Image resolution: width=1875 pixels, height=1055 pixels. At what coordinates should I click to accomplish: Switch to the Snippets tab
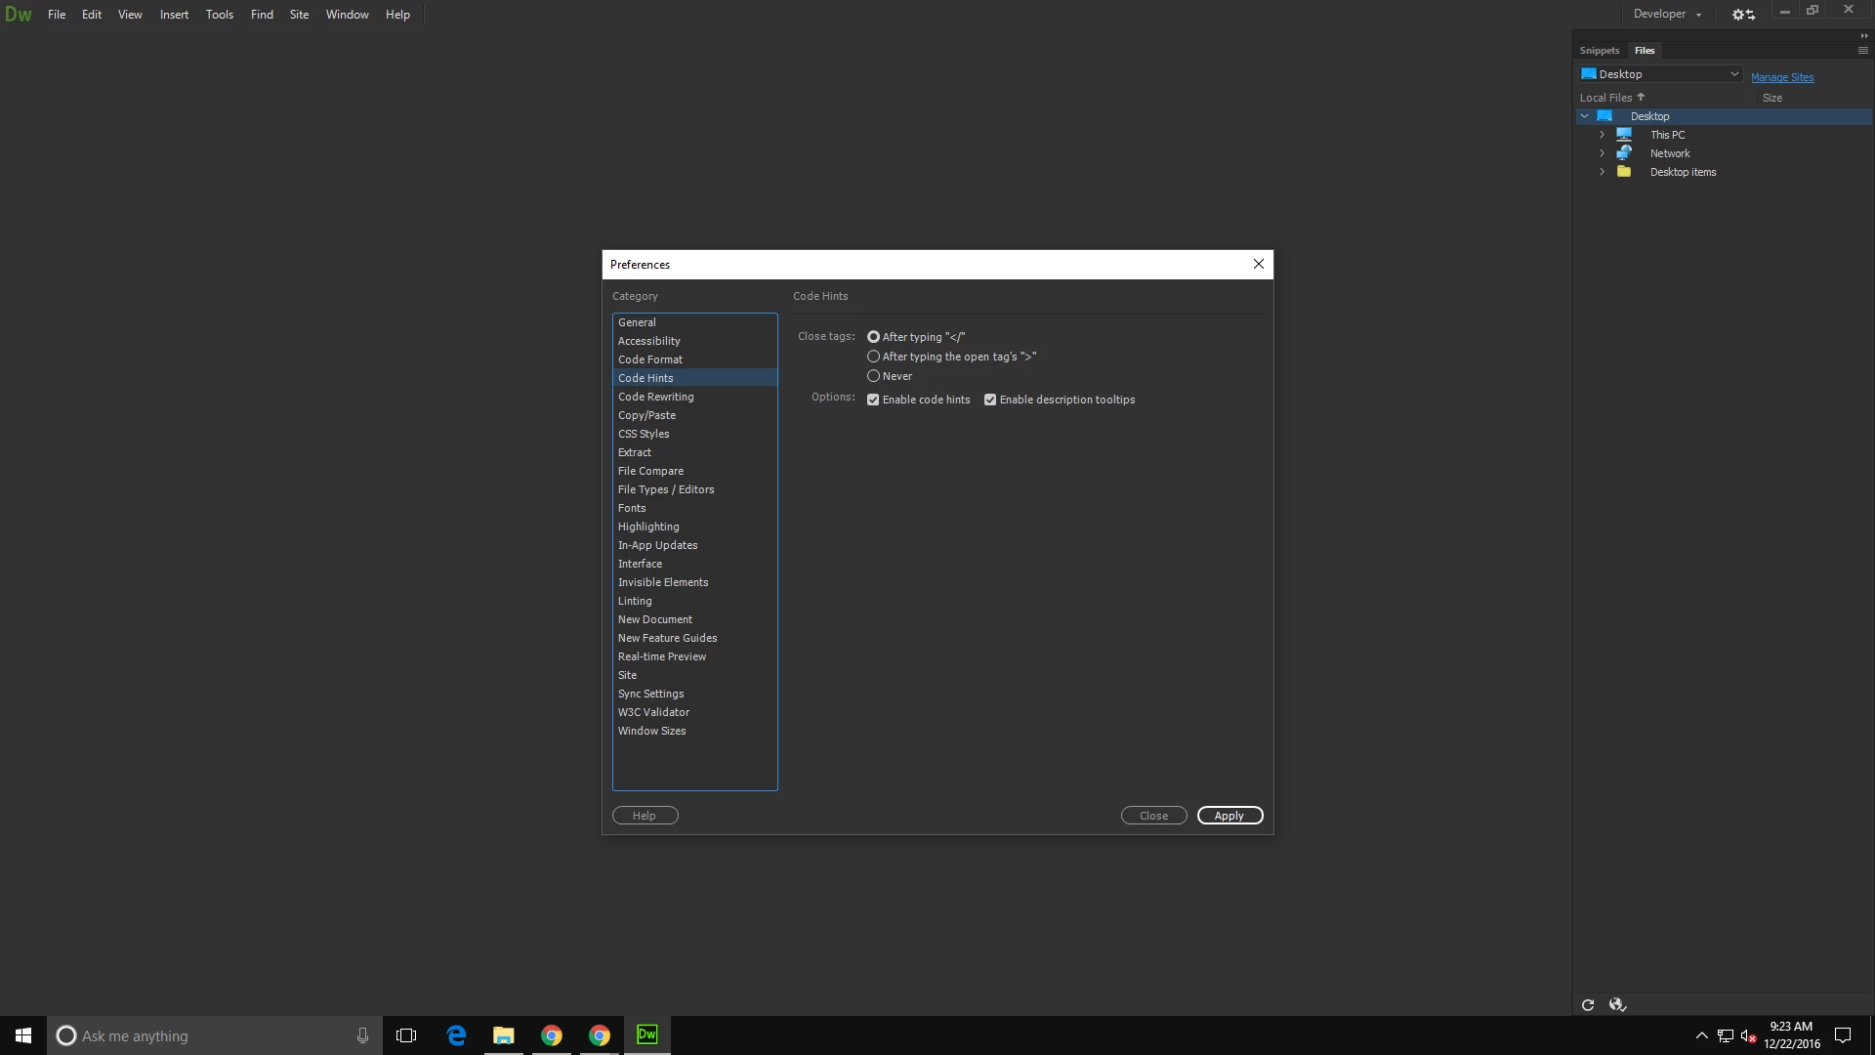1599,51
